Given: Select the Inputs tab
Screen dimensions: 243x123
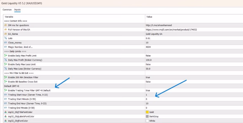Looking at the screenshot, I should [17, 9].
